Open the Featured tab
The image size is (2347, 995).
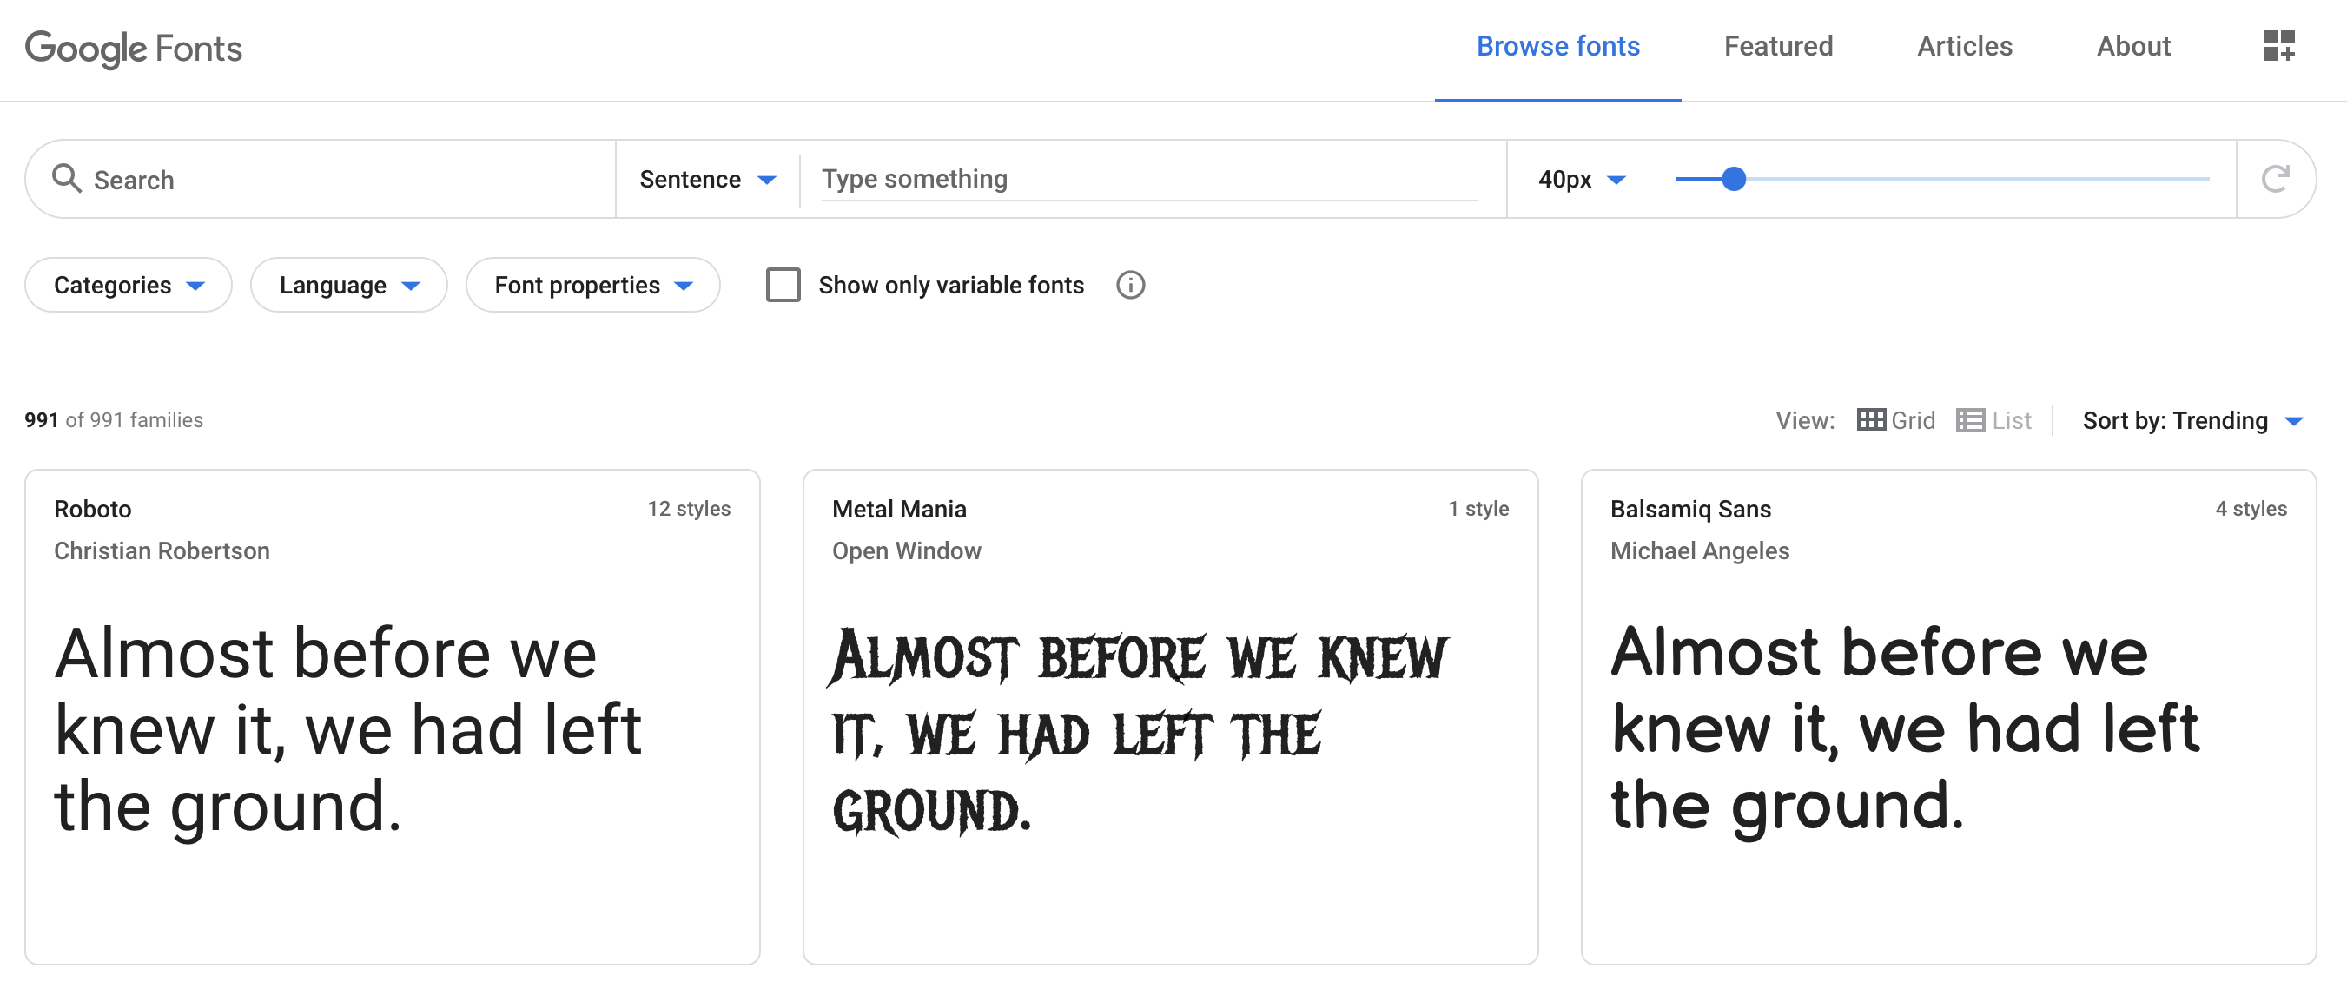1777,46
